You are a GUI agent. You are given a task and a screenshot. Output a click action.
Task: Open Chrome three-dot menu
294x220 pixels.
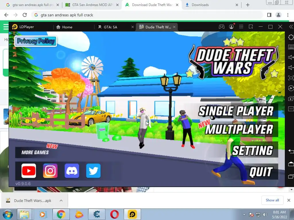tap(288, 15)
